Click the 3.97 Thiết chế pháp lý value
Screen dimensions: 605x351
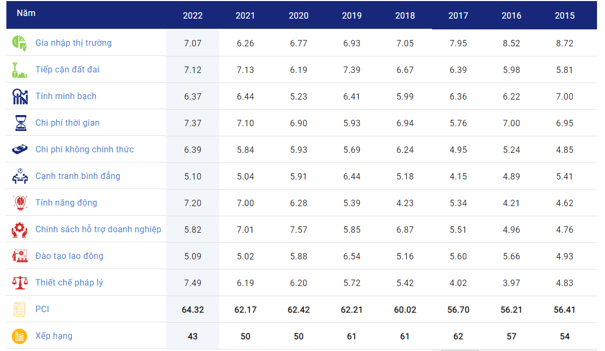pyautogui.click(x=512, y=283)
